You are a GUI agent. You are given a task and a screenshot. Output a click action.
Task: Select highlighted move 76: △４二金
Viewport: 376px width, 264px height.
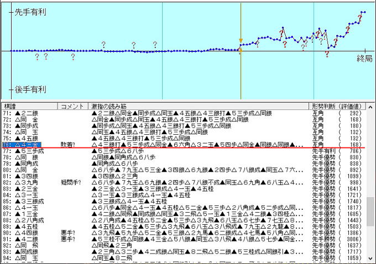click(22, 145)
